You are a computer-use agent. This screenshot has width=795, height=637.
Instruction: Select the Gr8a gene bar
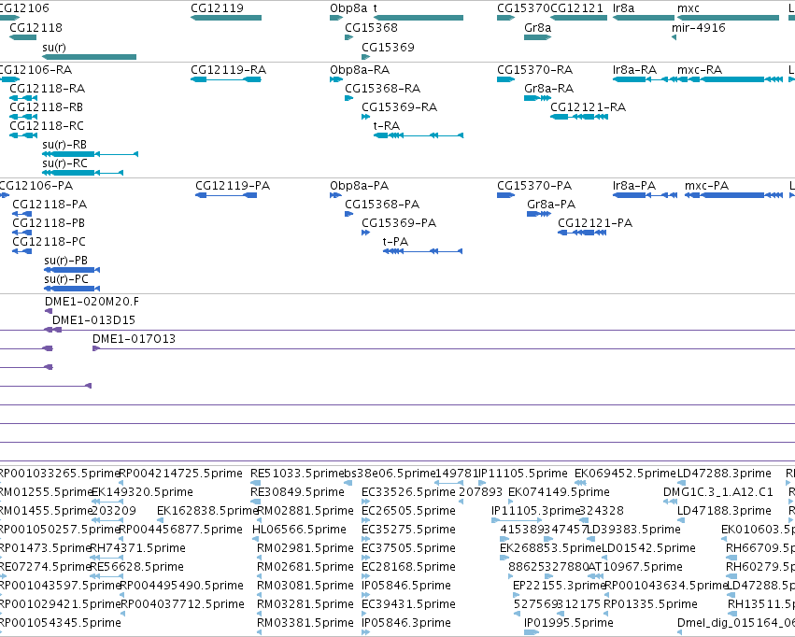click(x=537, y=37)
